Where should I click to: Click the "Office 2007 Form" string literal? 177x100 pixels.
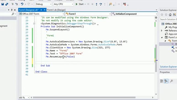[71, 54]
